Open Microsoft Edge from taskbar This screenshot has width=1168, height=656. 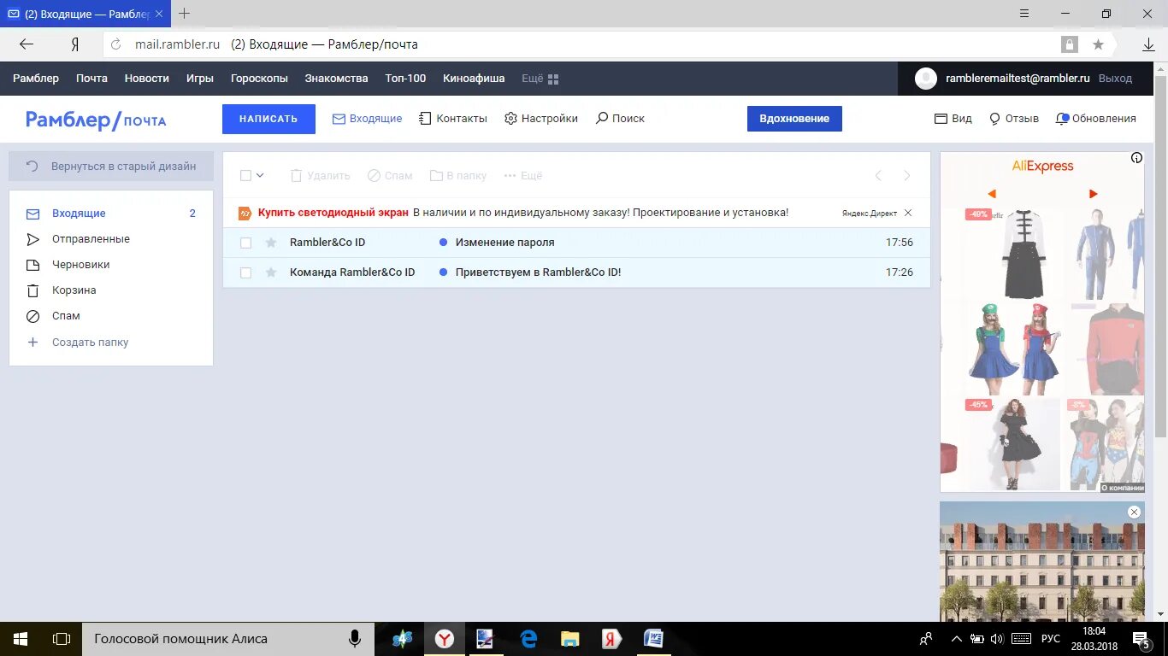528,639
